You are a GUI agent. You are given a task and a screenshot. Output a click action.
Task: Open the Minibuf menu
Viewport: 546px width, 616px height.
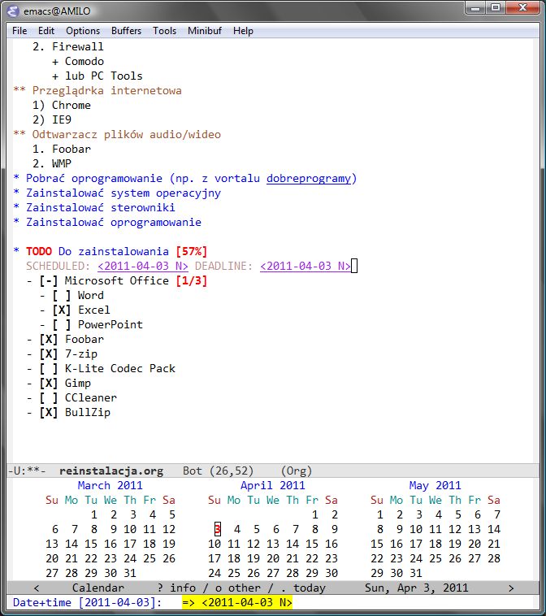click(204, 31)
